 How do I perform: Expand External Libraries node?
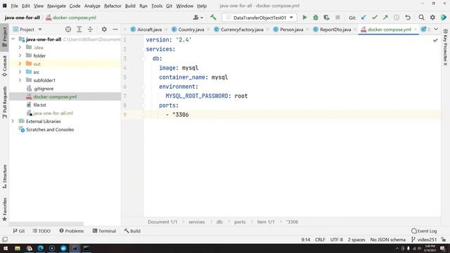click(13, 122)
